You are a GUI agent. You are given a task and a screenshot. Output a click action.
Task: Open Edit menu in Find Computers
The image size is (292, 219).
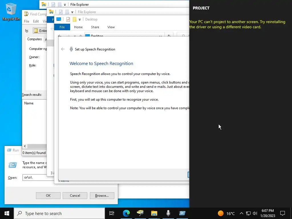click(x=36, y=21)
